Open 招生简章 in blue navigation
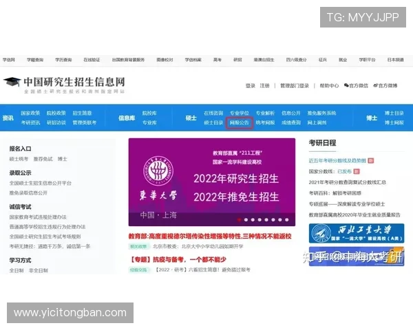Screen dimensions: 413x330 (82, 113)
